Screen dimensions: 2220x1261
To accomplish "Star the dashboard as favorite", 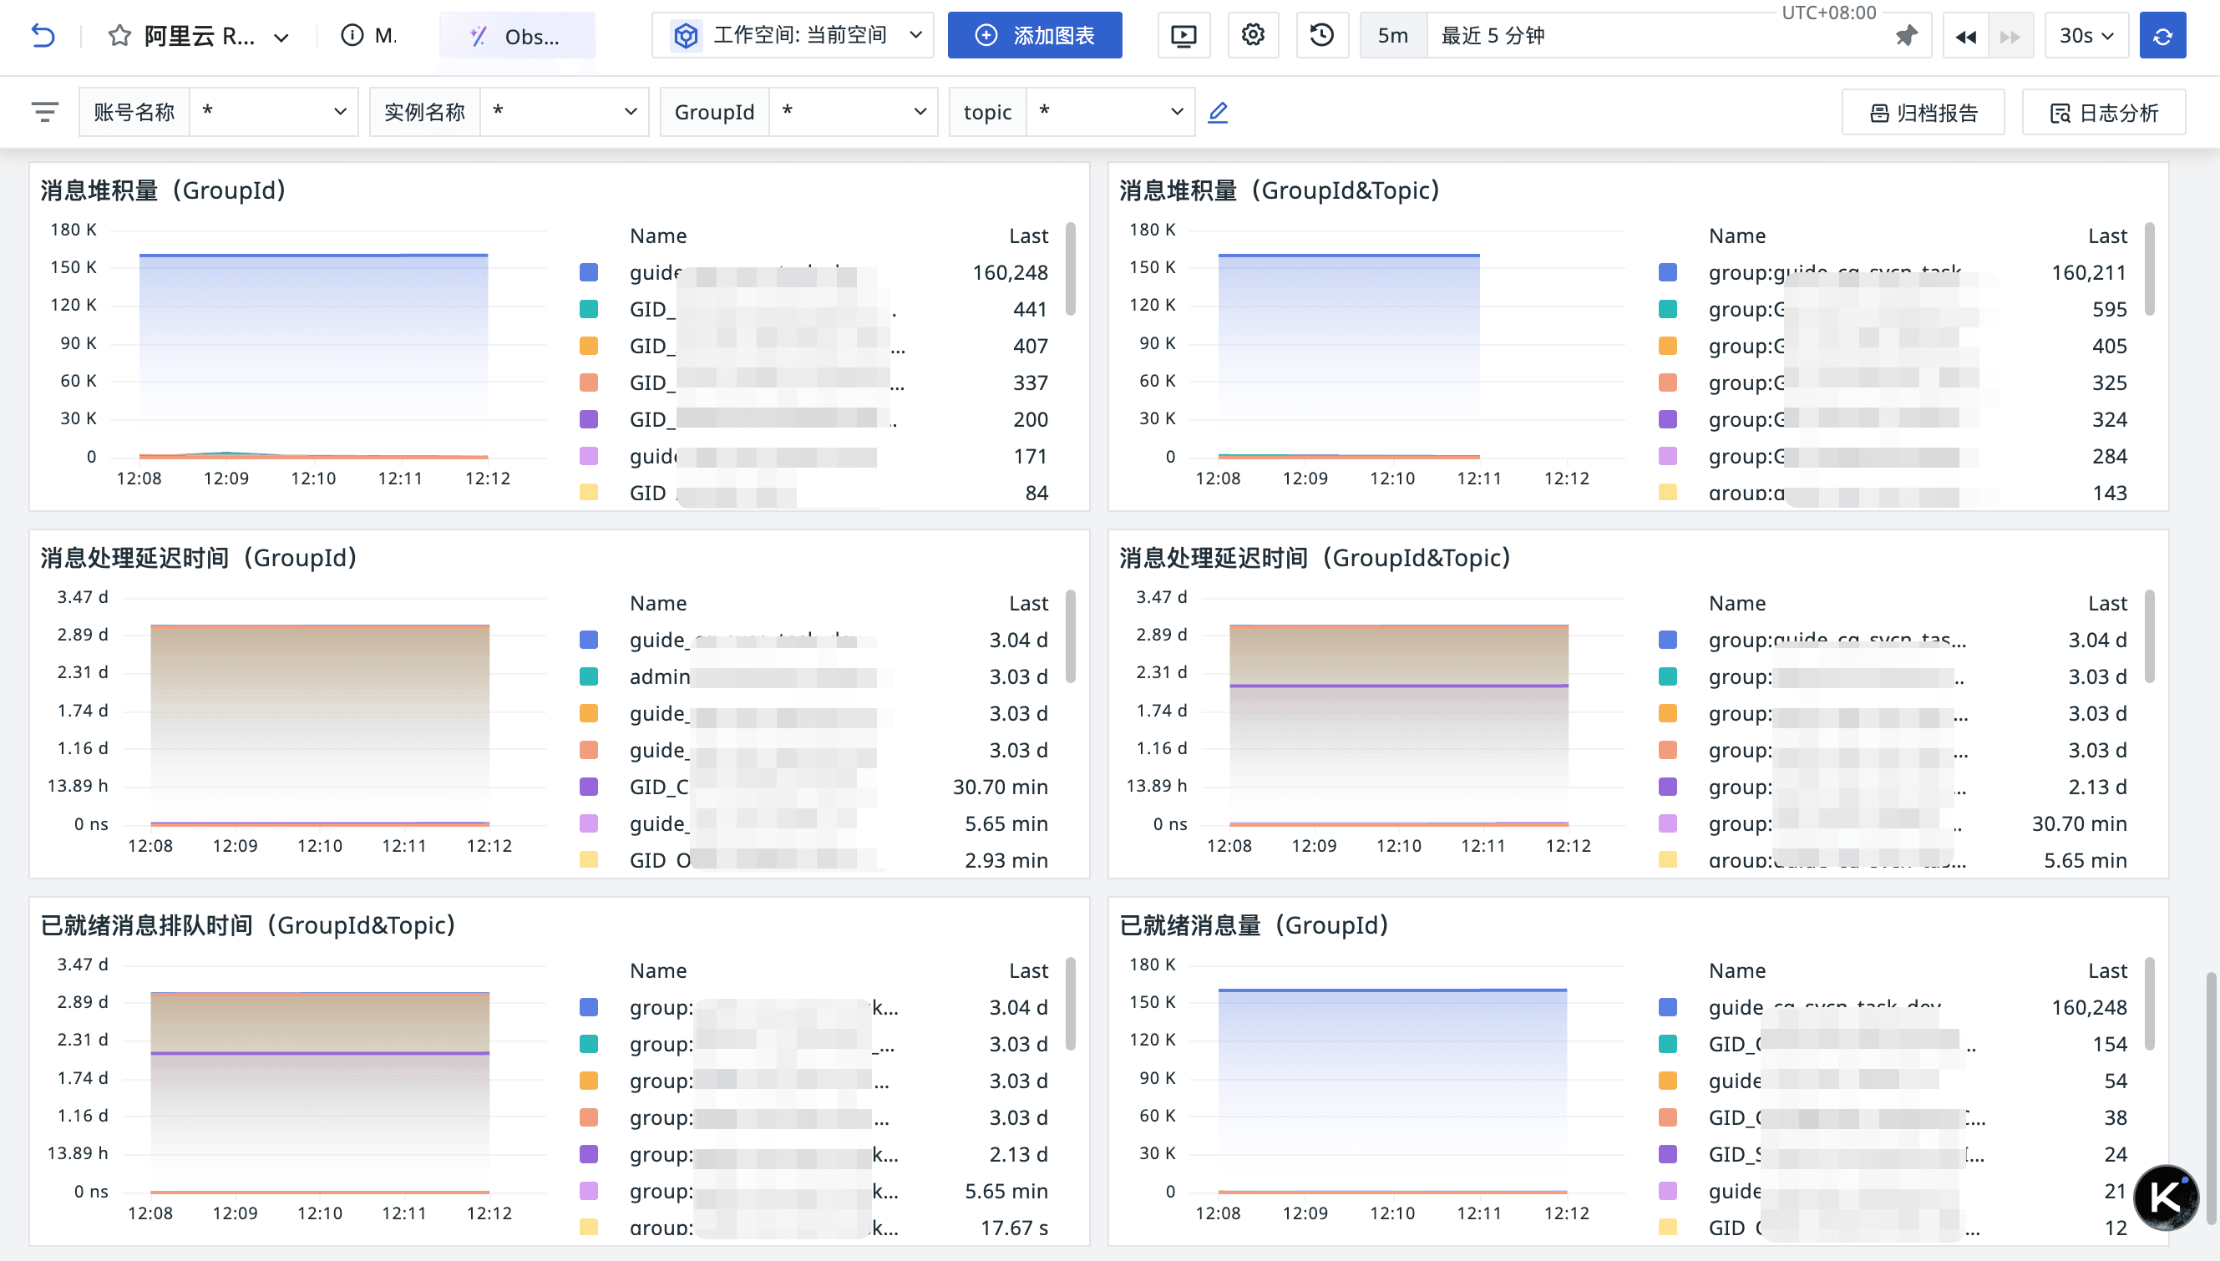I will (119, 36).
